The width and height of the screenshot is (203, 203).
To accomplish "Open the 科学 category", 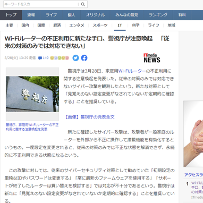I will (x=136, y=26).
